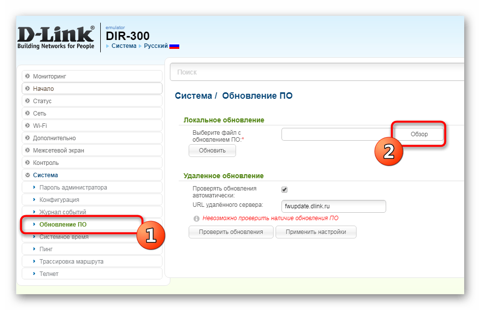Open the Русский language dropdown
Viewport: 480px width, 310px height.
pyautogui.click(x=156, y=46)
